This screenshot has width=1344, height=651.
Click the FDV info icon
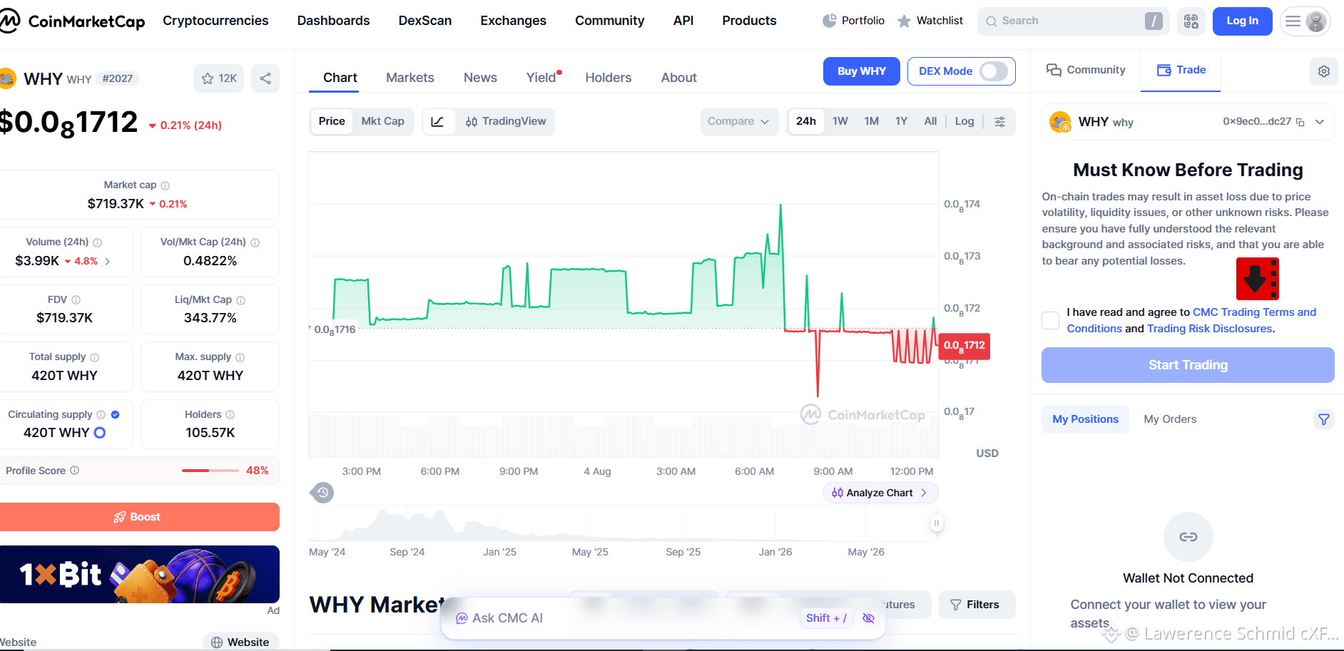(76, 300)
